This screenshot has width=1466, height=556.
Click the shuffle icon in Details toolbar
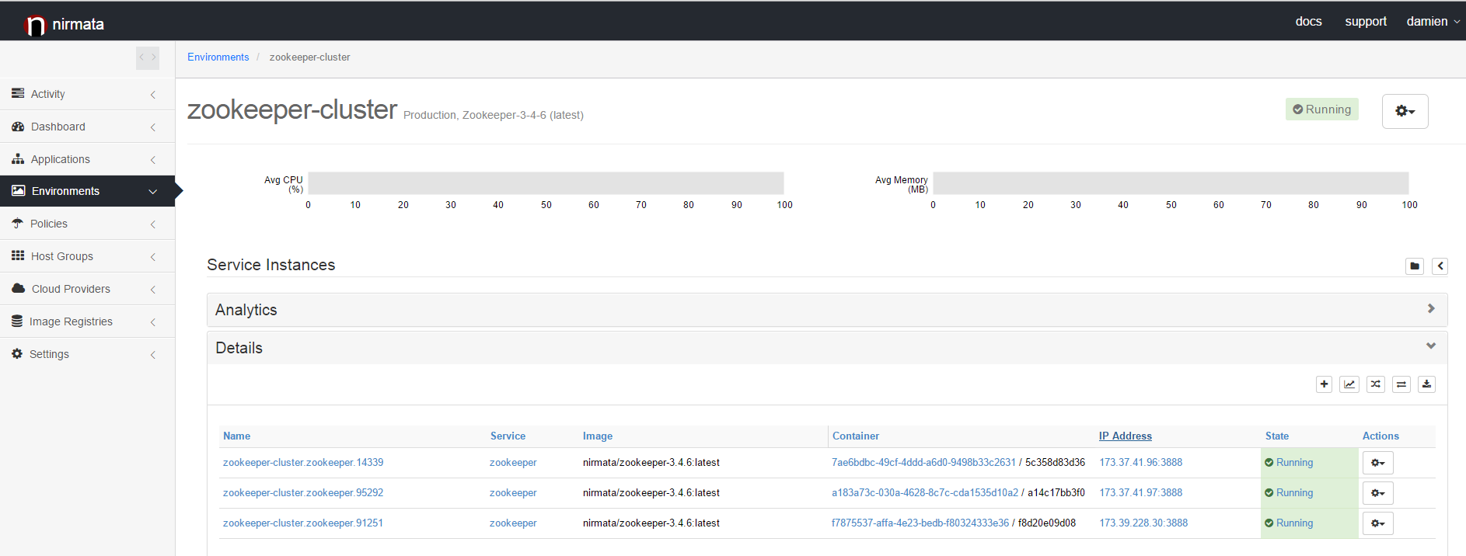(1376, 384)
